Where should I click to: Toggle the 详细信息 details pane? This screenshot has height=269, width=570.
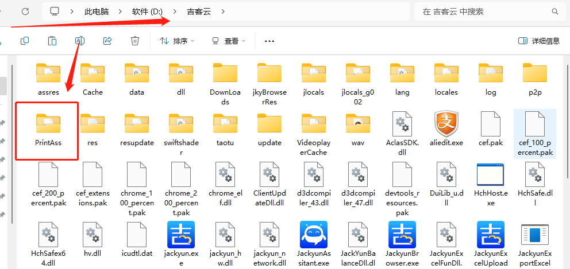pyautogui.click(x=539, y=41)
